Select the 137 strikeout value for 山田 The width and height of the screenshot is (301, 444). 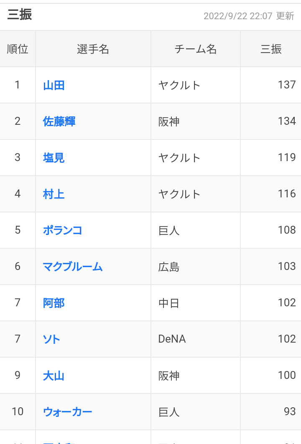287,85
